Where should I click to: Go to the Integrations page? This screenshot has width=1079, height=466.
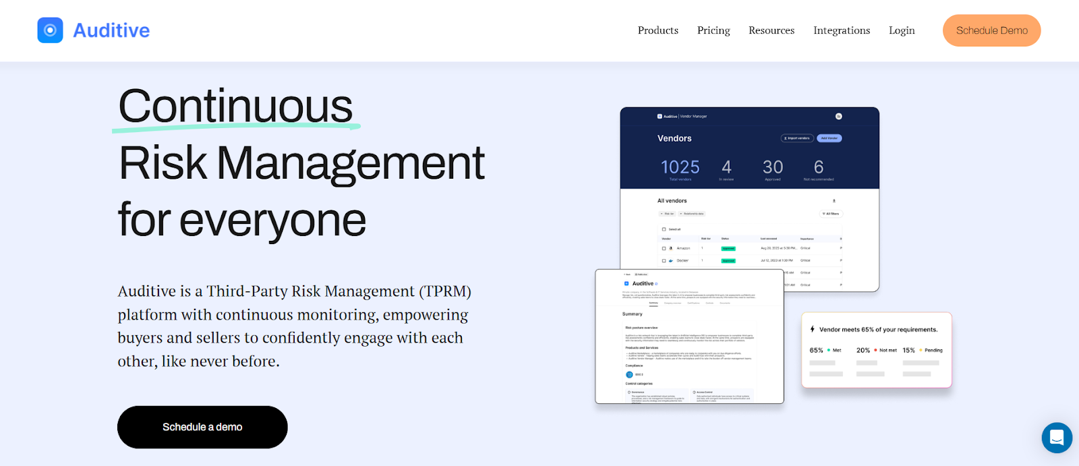(842, 30)
